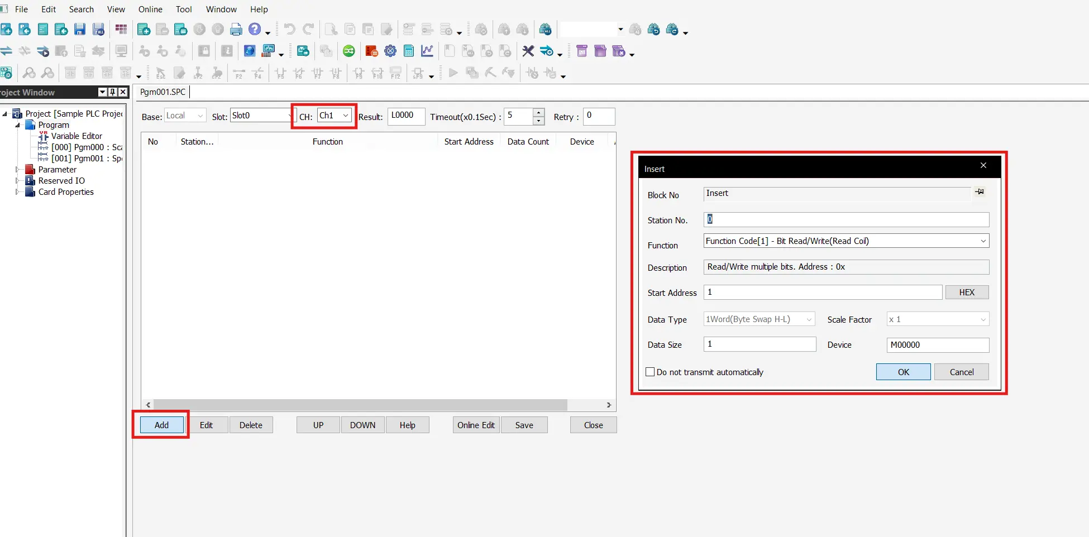The image size is (1089, 537).
Task: Click the Save floppy disk toolbar icon
Action: point(80,30)
